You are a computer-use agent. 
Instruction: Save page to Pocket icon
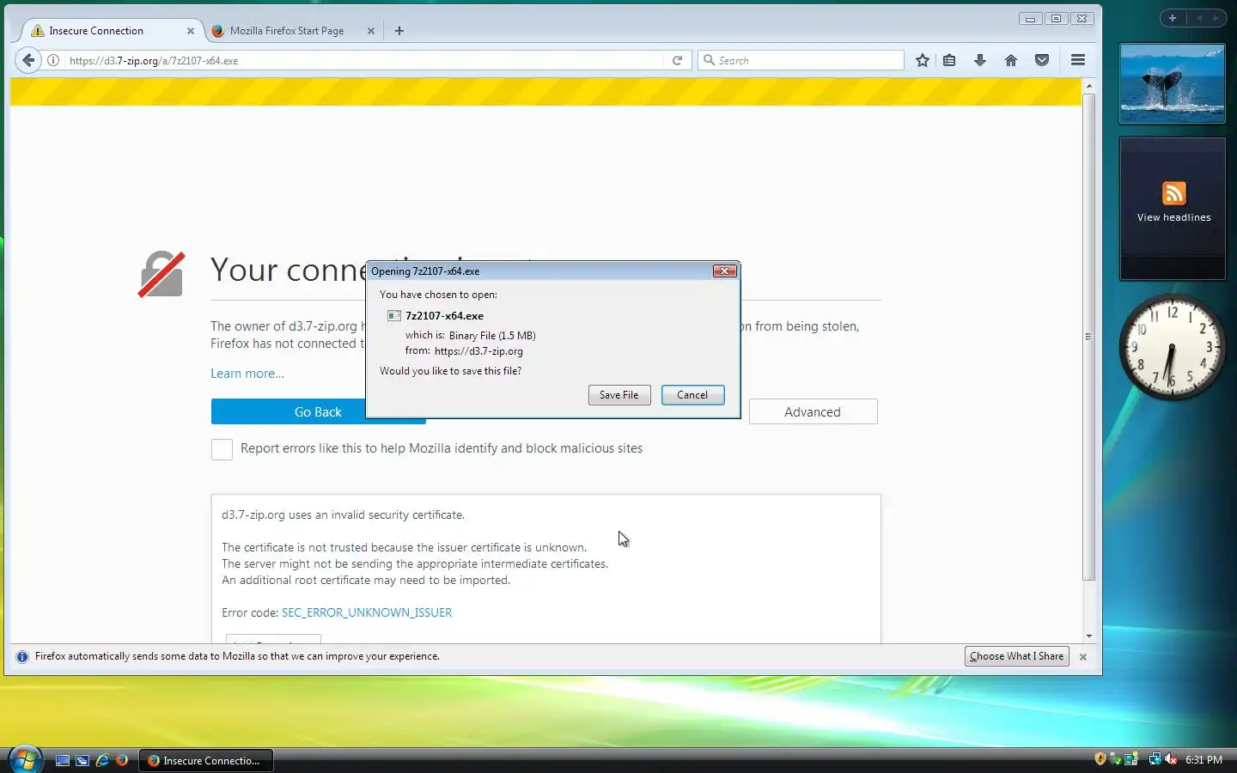[x=1042, y=60]
